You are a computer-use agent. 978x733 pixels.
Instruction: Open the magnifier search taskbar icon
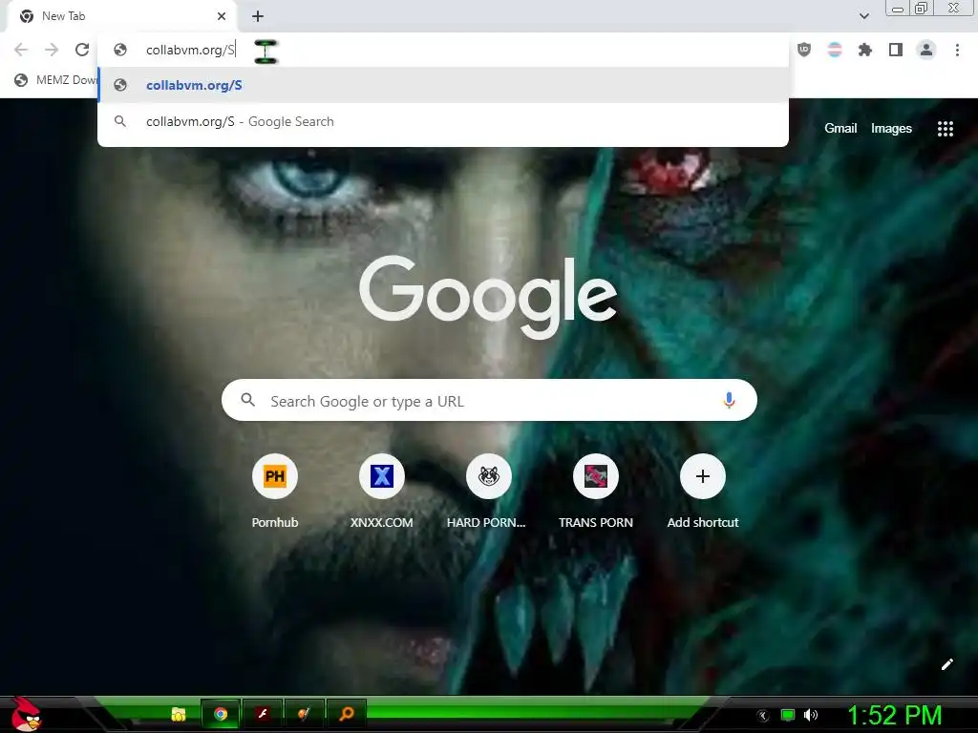(346, 714)
